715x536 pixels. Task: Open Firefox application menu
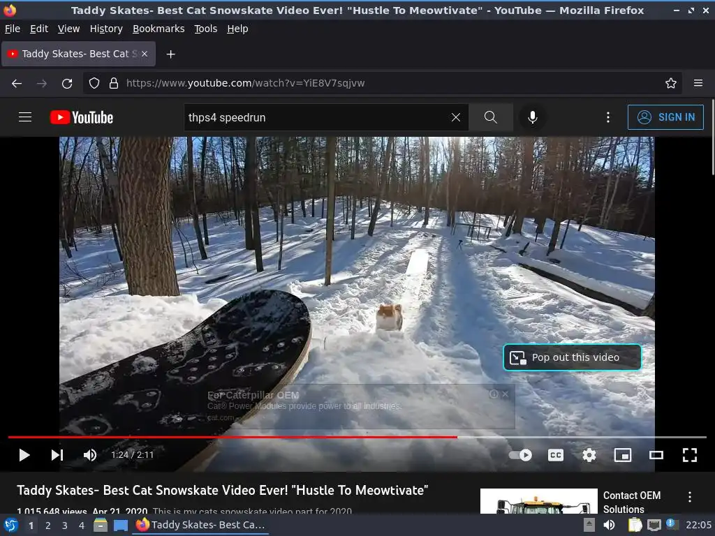pos(698,83)
